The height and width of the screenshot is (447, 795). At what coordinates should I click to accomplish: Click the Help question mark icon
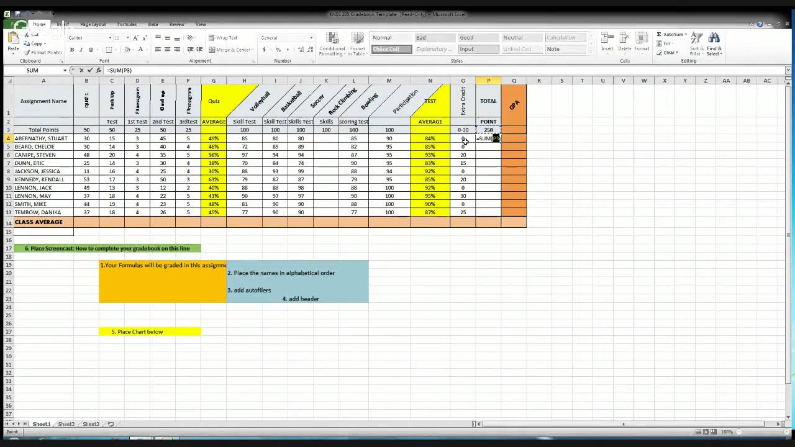[x=760, y=24]
